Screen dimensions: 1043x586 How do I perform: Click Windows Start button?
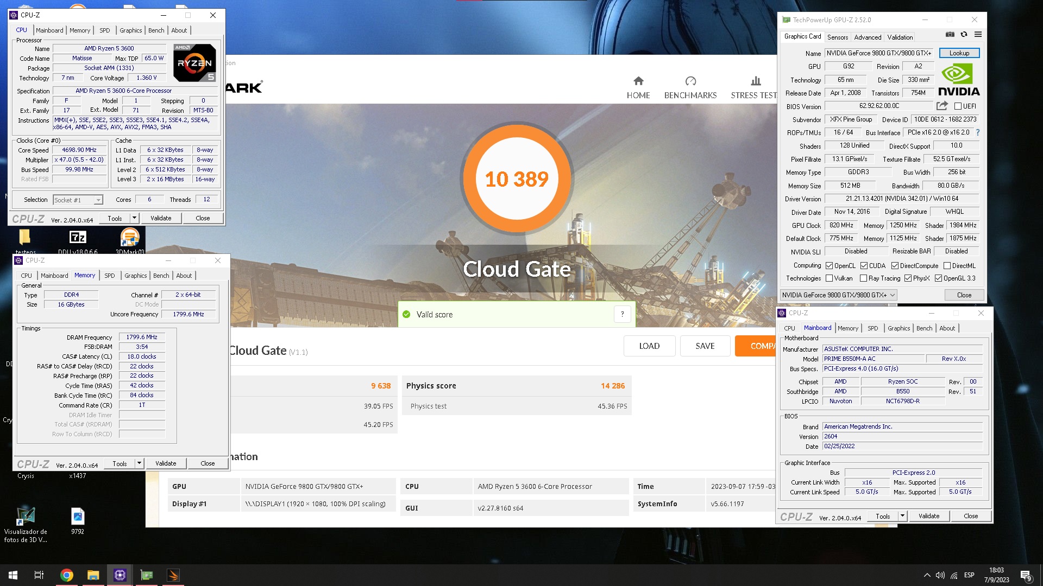pos(13,575)
